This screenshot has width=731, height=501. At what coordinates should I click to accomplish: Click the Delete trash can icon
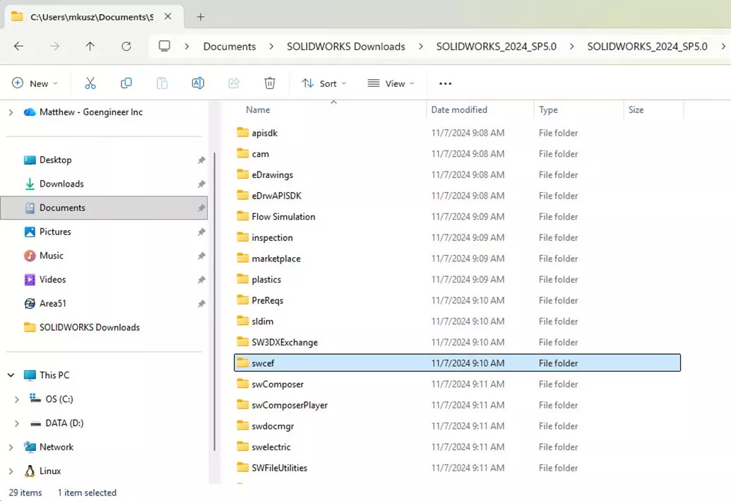click(270, 83)
